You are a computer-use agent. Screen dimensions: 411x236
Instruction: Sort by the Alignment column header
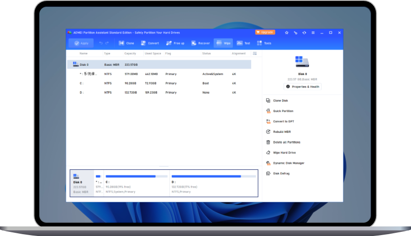(238, 53)
